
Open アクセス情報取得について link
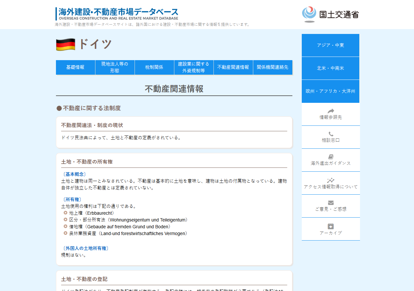(331, 183)
